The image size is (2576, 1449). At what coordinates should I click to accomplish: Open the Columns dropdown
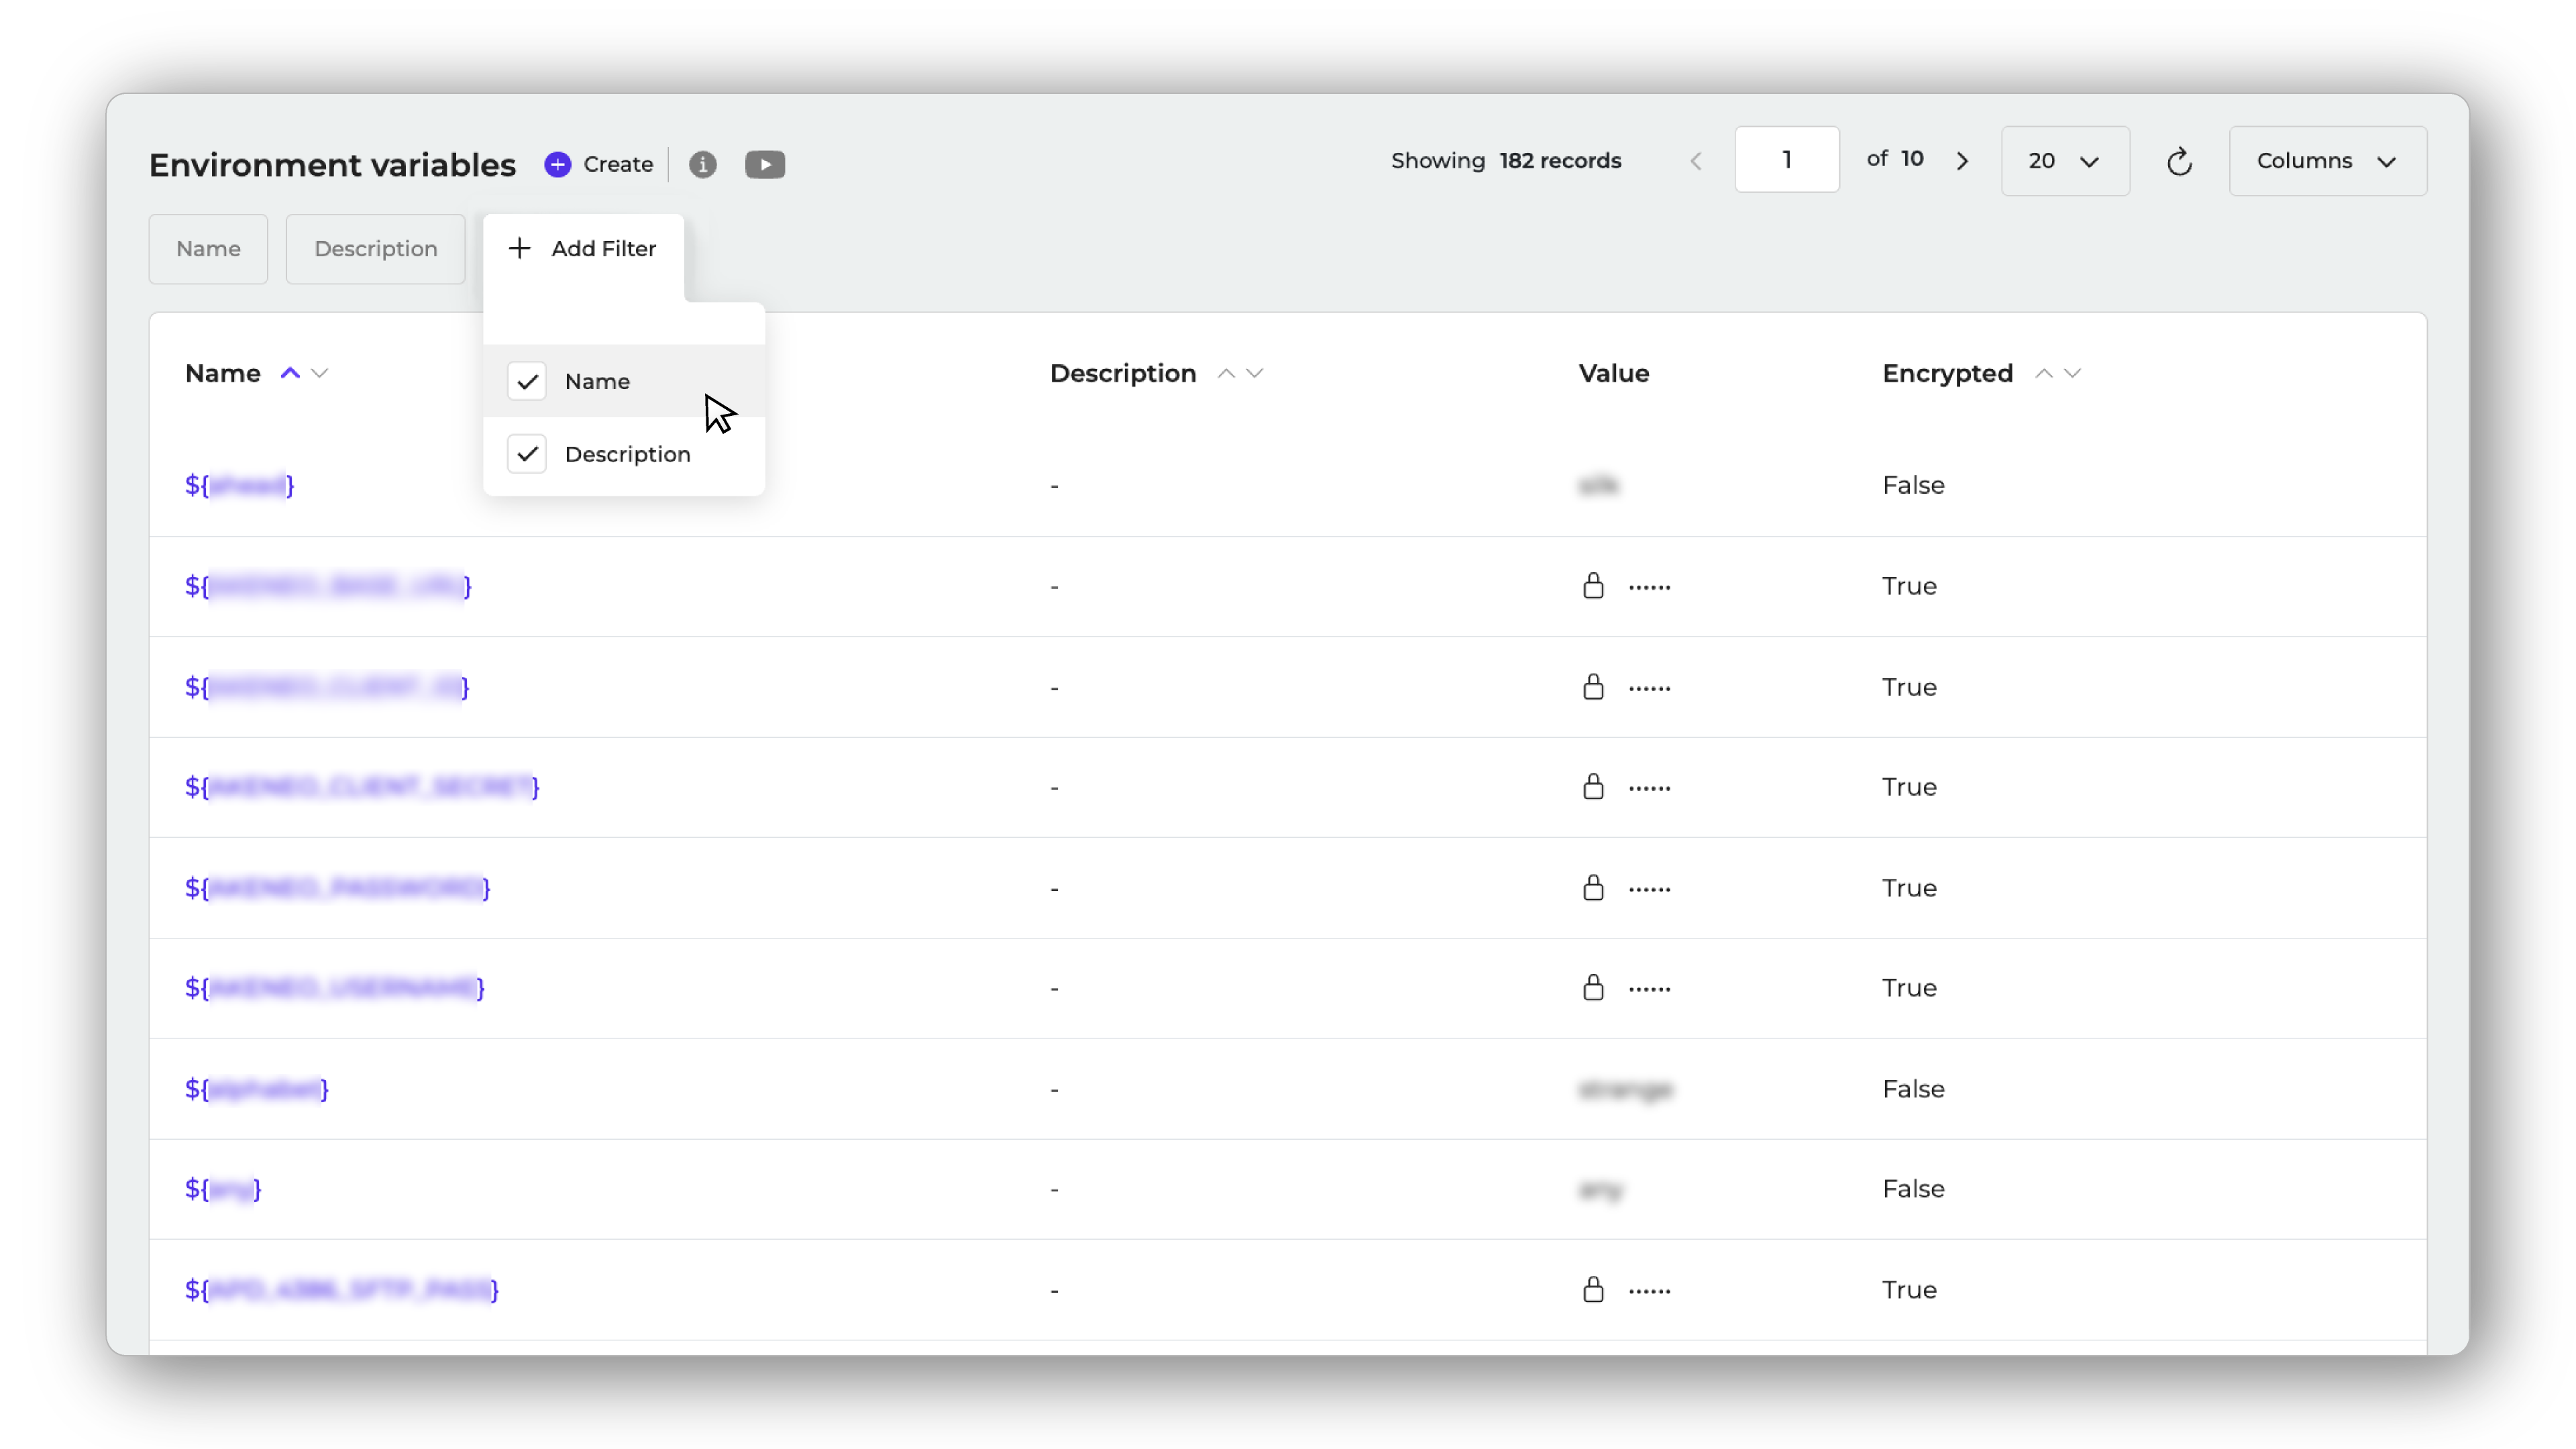point(2327,161)
